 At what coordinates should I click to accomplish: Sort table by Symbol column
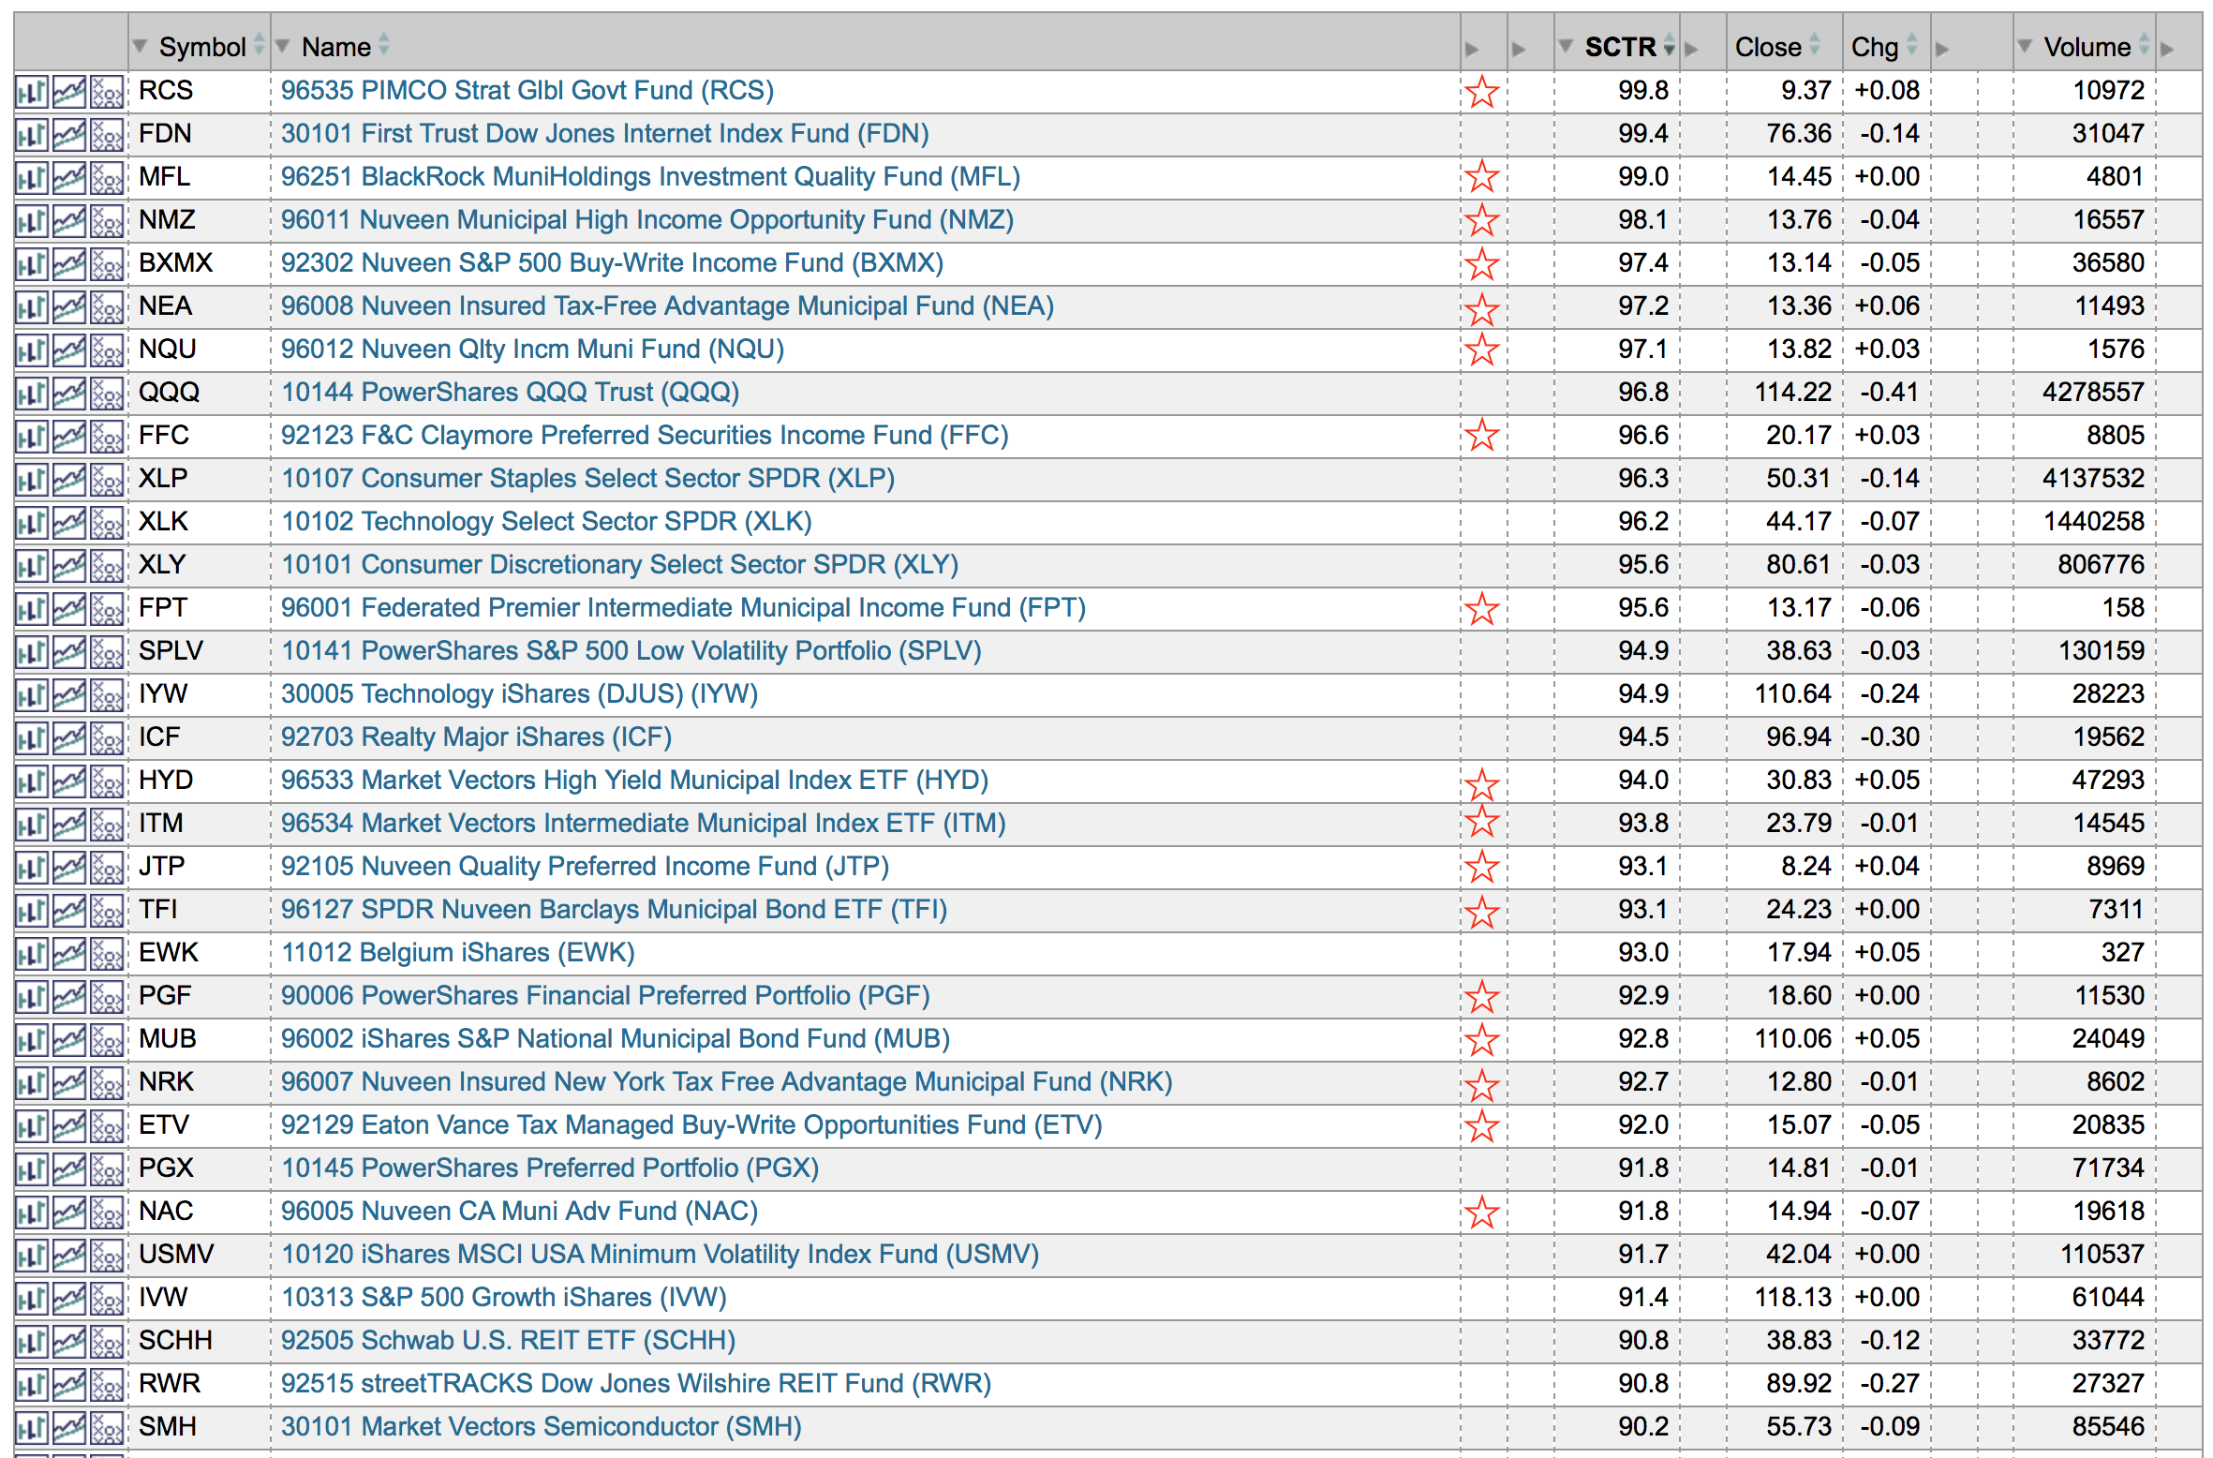pyautogui.click(x=260, y=45)
